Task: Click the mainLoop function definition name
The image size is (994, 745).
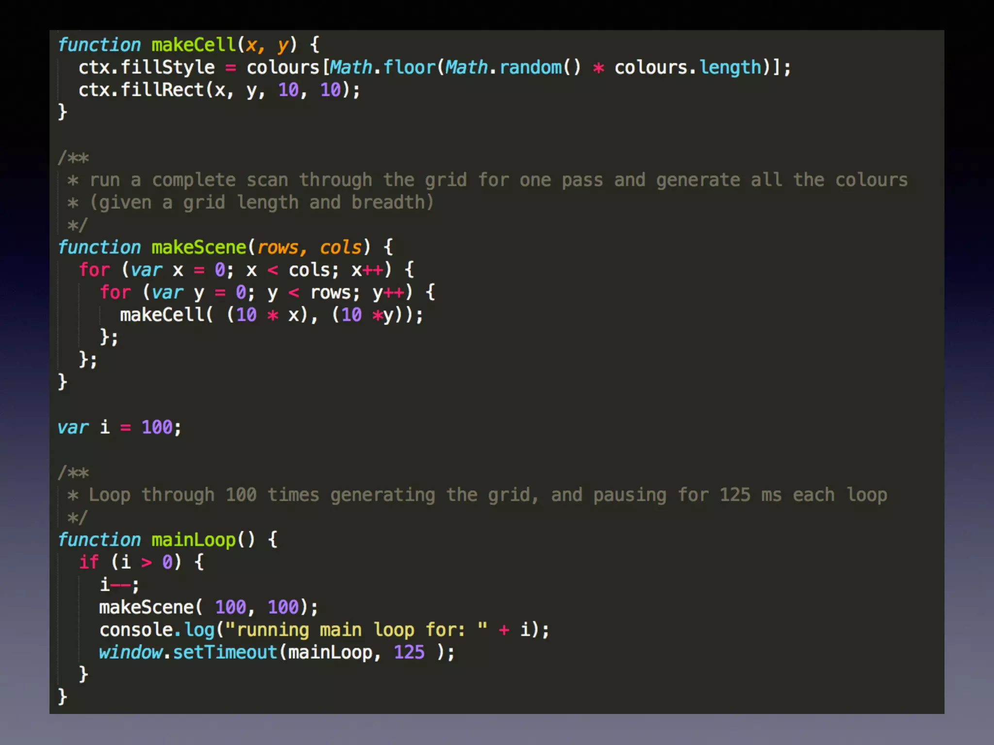Action: (193, 540)
